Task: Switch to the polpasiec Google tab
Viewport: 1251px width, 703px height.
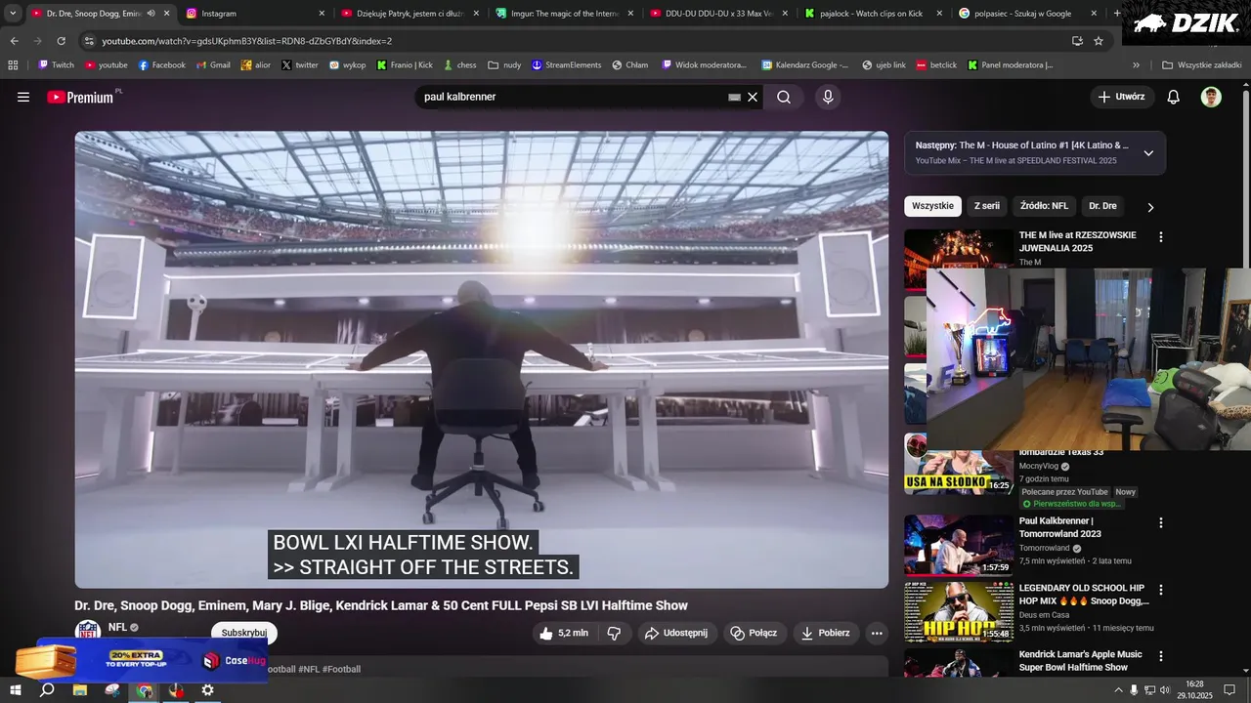Action: (x=1028, y=14)
